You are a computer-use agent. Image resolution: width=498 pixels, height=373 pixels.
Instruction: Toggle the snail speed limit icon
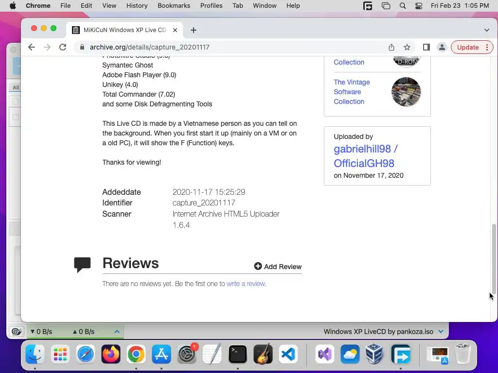(x=16, y=332)
